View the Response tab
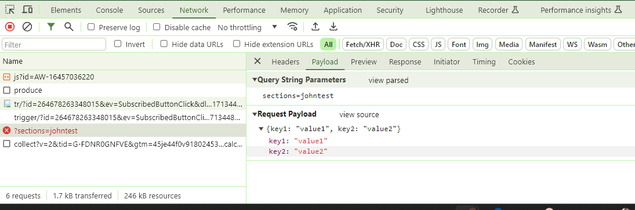 (405, 61)
